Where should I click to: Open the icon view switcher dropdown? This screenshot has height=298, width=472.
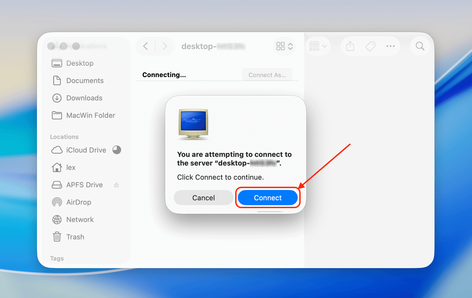point(284,46)
